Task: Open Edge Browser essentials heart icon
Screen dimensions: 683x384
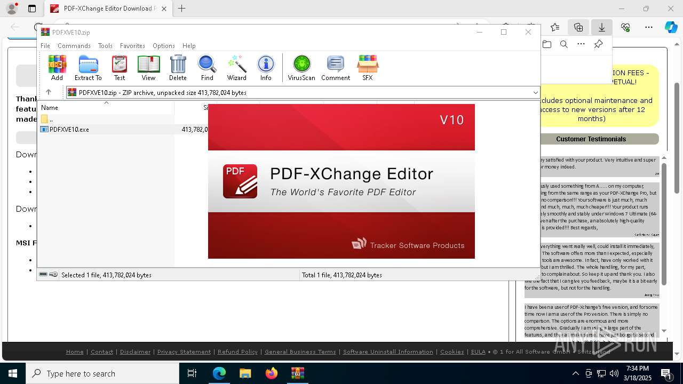Action: 625,27
